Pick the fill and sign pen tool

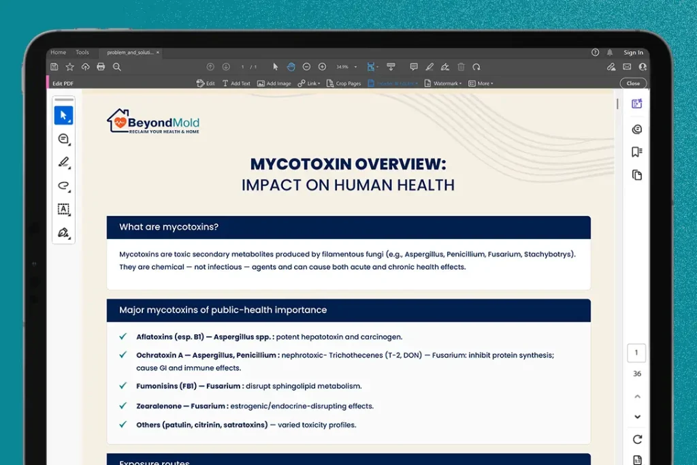(63, 233)
